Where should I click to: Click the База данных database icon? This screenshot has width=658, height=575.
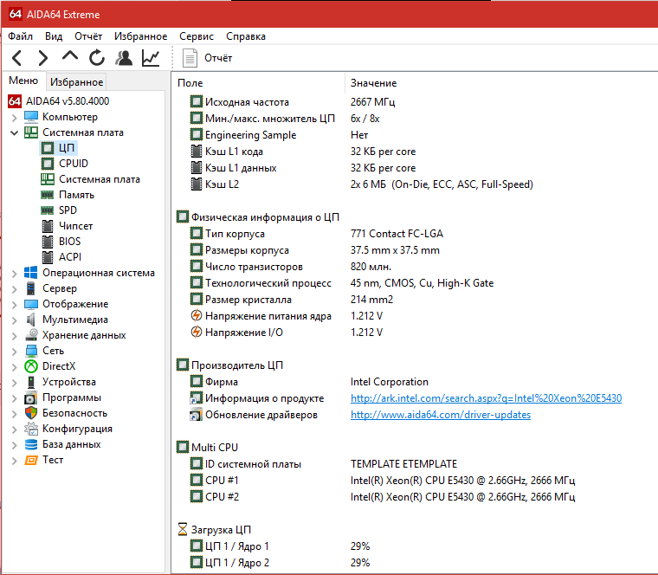31,444
